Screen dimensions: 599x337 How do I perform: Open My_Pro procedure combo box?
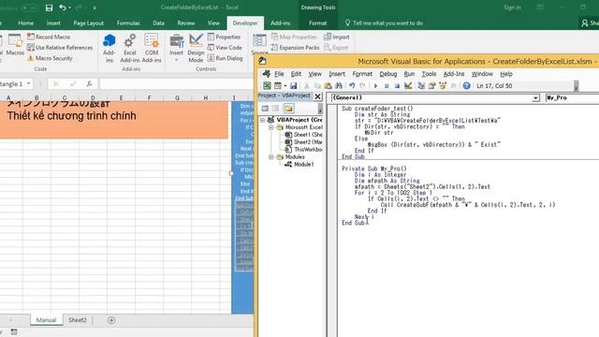click(572, 98)
